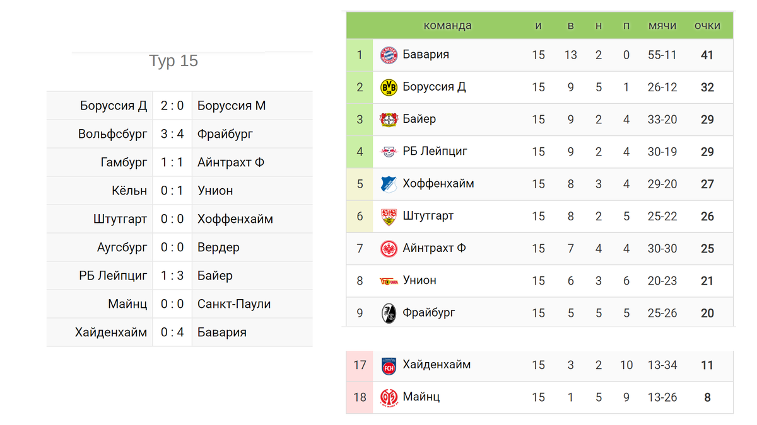Image resolution: width=757 pixels, height=425 pixels.
Task: Click the 'команда' column header
Action: click(447, 26)
